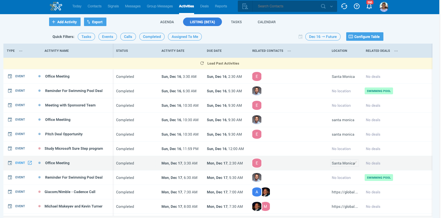
Task: Switch to the TASKS tab
Action: click(x=236, y=22)
